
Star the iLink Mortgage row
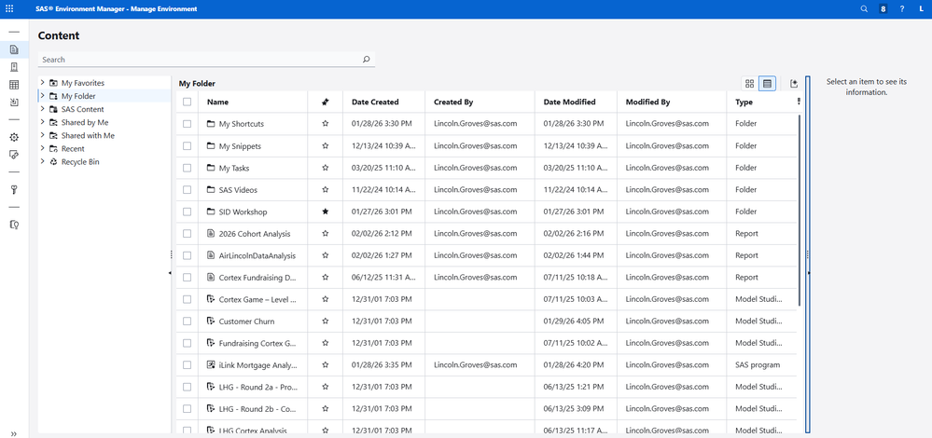point(326,365)
